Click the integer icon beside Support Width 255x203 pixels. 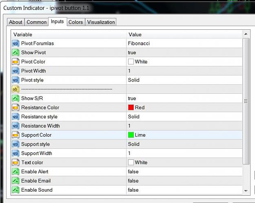(x=16, y=153)
